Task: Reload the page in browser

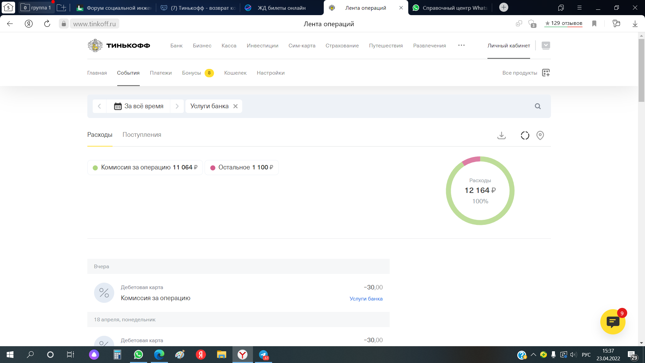Action: tap(47, 24)
